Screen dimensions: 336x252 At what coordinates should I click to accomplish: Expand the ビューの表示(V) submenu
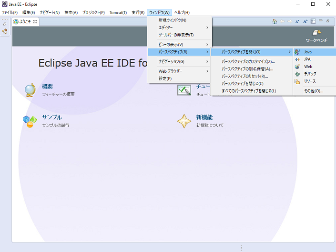point(179,45)
